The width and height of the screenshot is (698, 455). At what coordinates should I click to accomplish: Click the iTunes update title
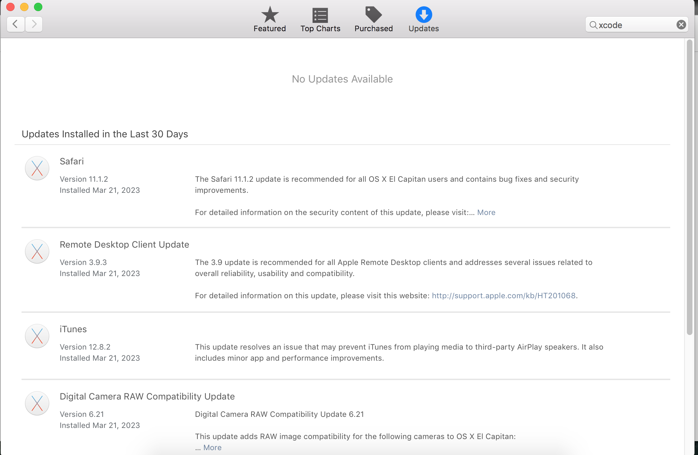73,329
